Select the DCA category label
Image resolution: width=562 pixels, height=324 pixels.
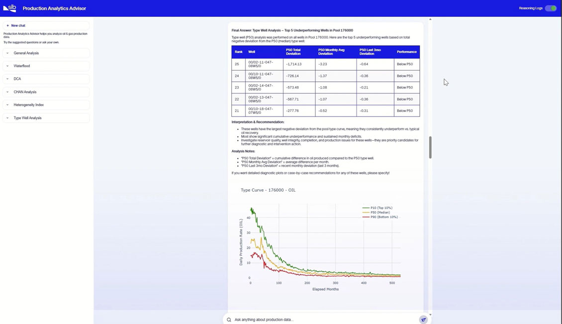pyautogui.click(x=17, y=79)
